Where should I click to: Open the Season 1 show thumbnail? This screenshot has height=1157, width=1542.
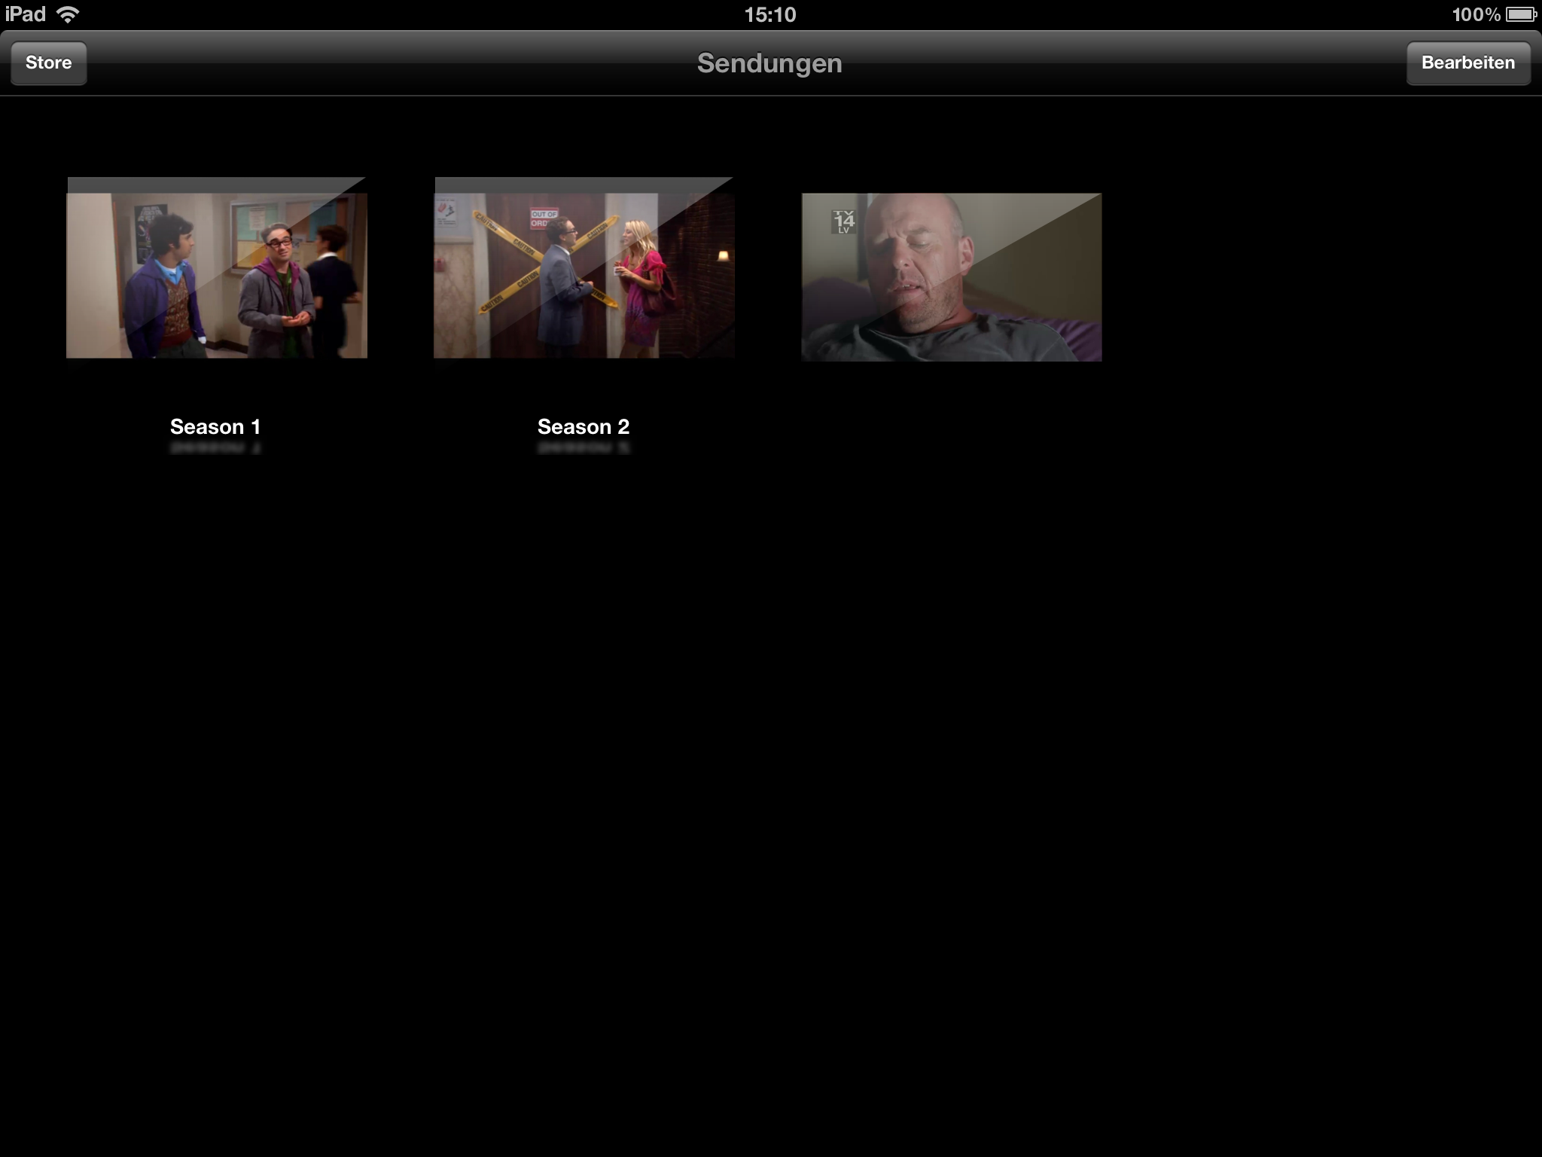click(x=217, y=275)
